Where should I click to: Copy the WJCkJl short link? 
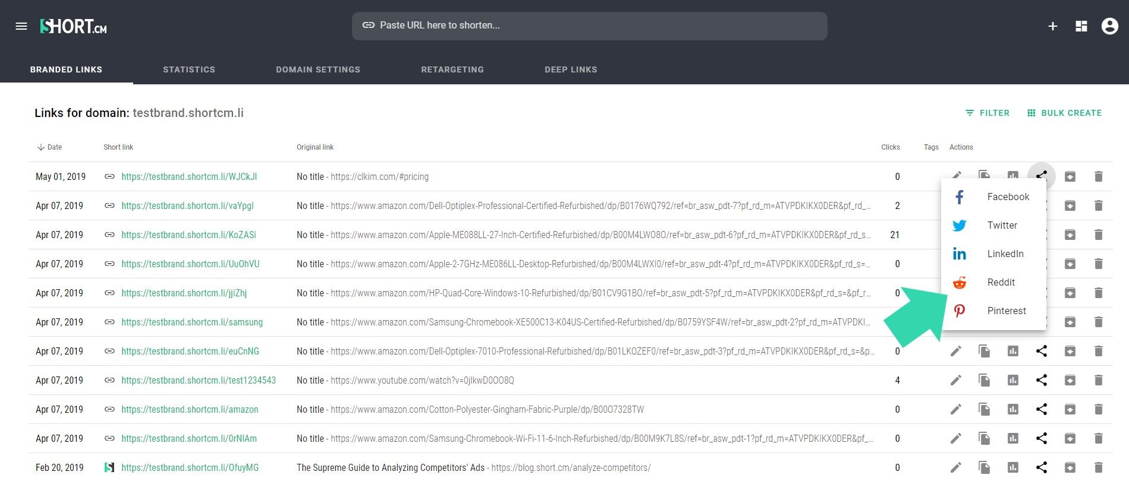point(985,174)
